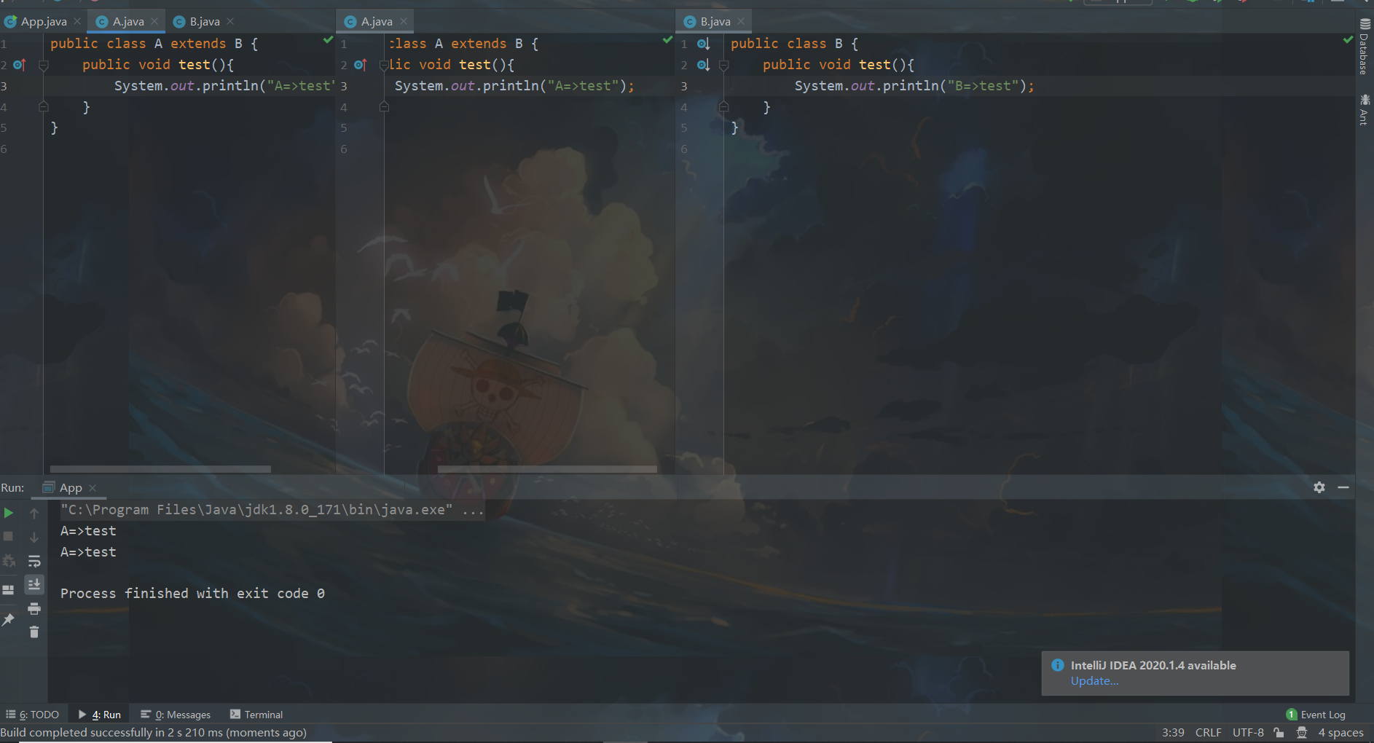Open CRLF line separator dropdown
Screen dimensions: 1374x743
1209,733
